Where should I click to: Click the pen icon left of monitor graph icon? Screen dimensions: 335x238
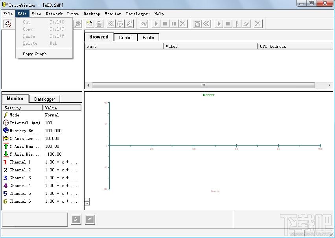click(x=129, y=24)
